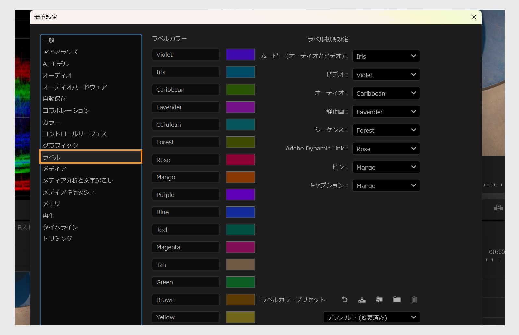Select トリミング category

tap(91, 239)
